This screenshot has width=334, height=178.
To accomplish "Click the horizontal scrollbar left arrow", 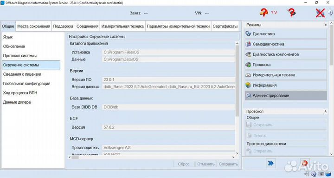I will tap(70, 157).
